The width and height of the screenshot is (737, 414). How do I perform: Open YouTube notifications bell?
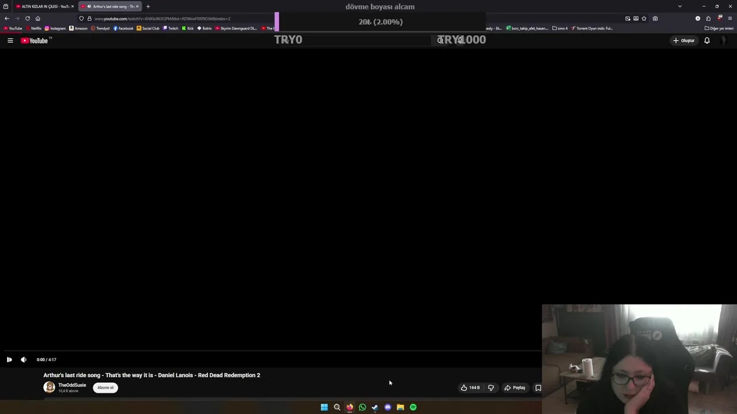click(x=707, y=40)
